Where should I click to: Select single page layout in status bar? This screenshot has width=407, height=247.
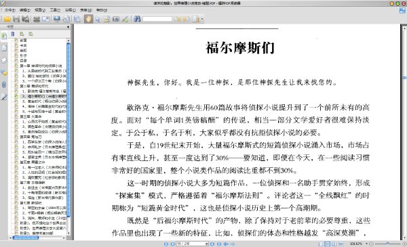321,244
